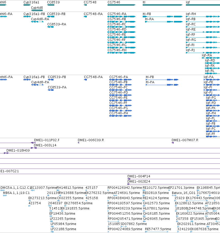Select the ltl-RA transcript label
220x233 pixels.
[x=149, y=19]
